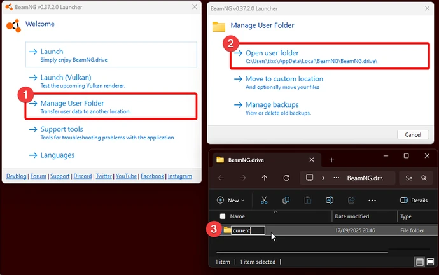Go up one folder level with Up arrow
The width and height of the screenshot is (439, 275).
pos(265,178)
